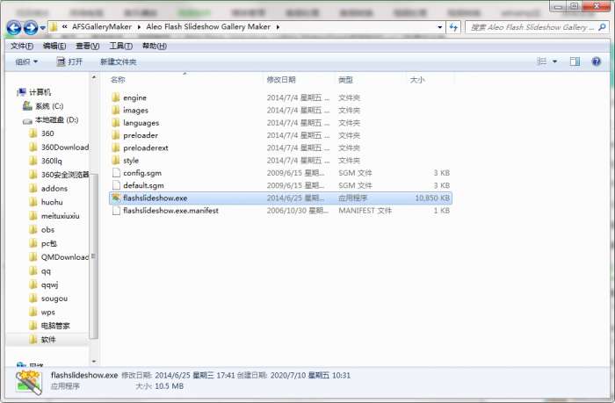This screenshot has height=403, width=615.
Task: Click navigation pane scroll up arrow
Action: [x=94, y=77]
